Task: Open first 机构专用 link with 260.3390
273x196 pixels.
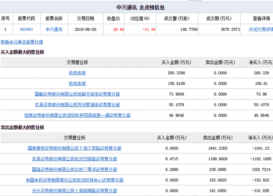Action: (x=77, y=73)
